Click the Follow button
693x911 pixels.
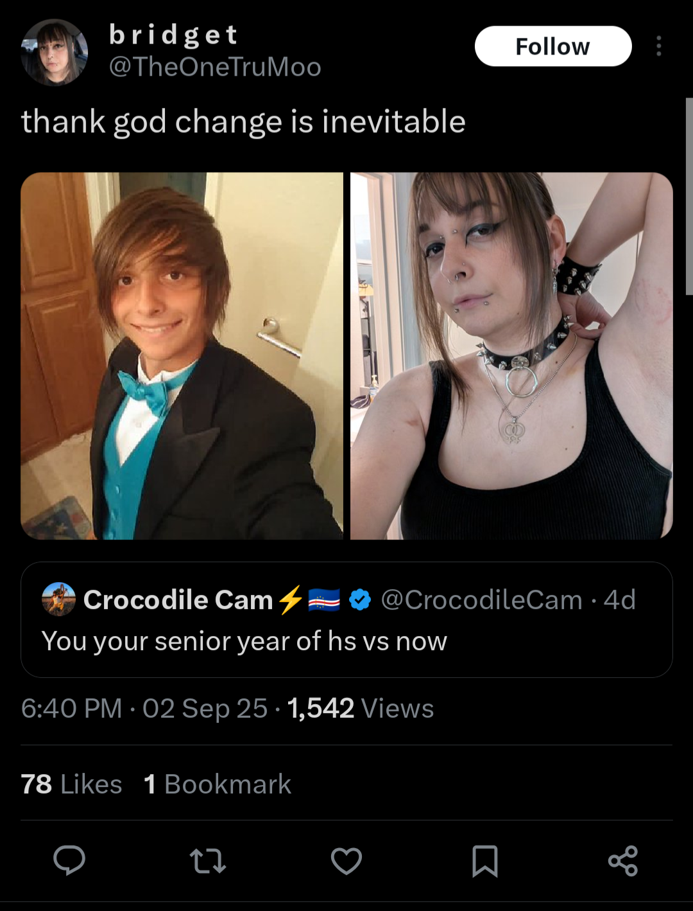click(x=553, y=46)
